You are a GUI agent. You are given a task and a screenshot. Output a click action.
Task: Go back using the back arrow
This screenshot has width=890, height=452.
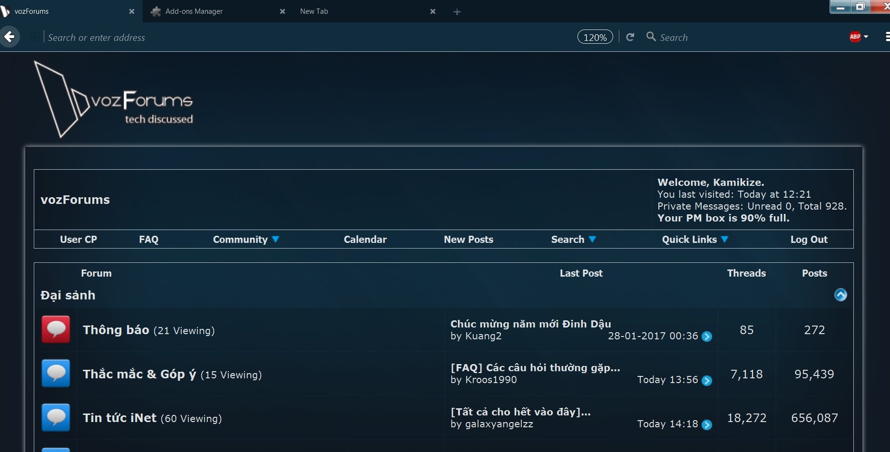click(x=10, y=37)
